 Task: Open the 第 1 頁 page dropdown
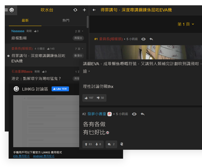(186, 24)
